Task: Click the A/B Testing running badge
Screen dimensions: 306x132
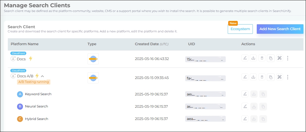Action: (34, 82)
